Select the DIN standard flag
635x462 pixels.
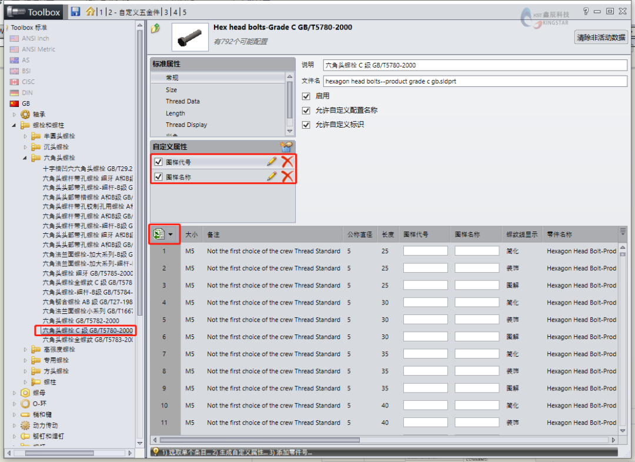[x=14, y=93]
